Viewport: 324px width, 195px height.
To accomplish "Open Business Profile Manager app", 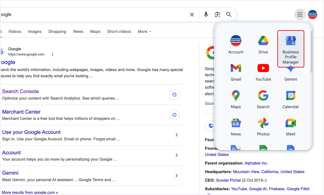I will [x=291, y=49].
